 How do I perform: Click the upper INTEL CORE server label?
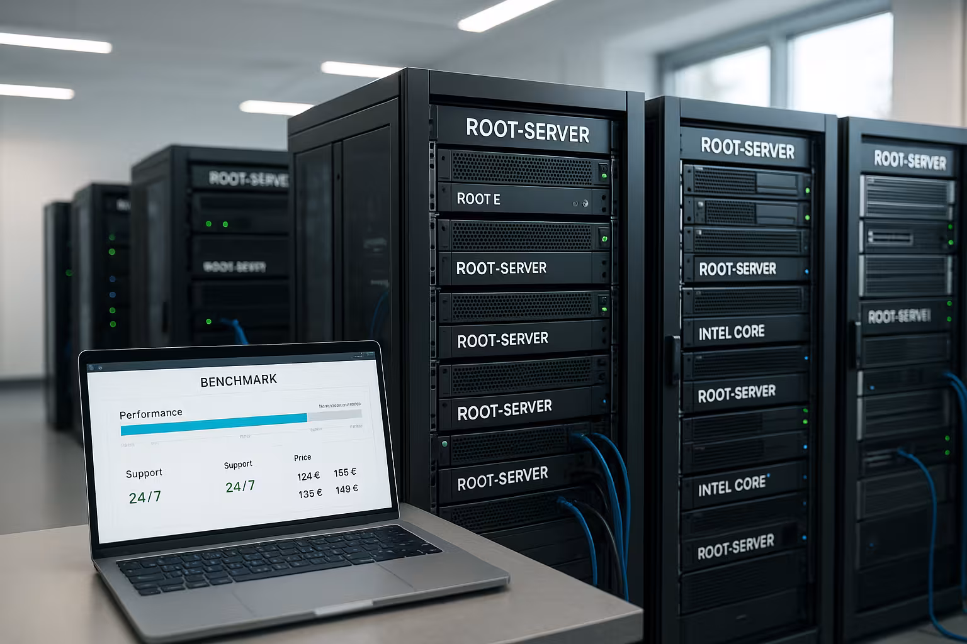[732, 332]
